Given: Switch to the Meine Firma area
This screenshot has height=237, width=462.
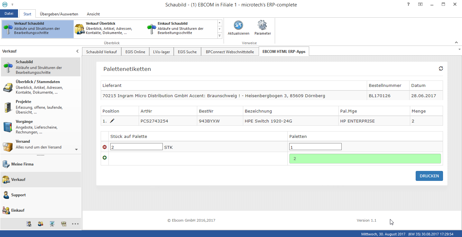Looking at the screenshot, I should pos(41,164).
